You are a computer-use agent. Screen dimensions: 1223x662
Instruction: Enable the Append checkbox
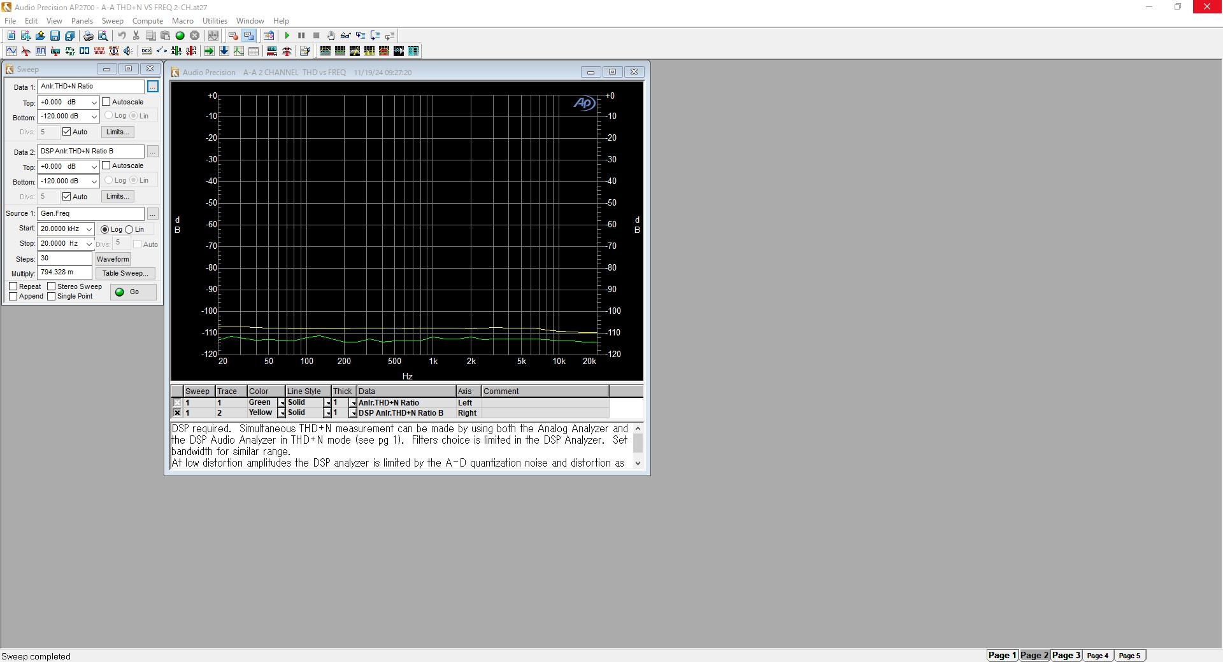(x=13, y=296)
